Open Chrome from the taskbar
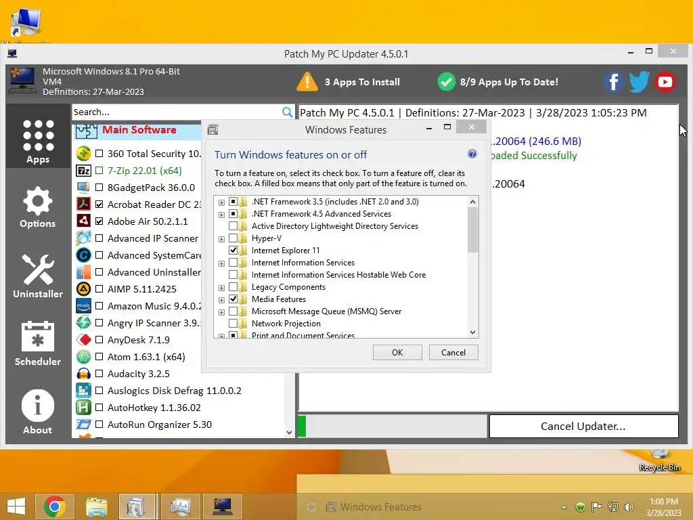 [x=55, y=506]
